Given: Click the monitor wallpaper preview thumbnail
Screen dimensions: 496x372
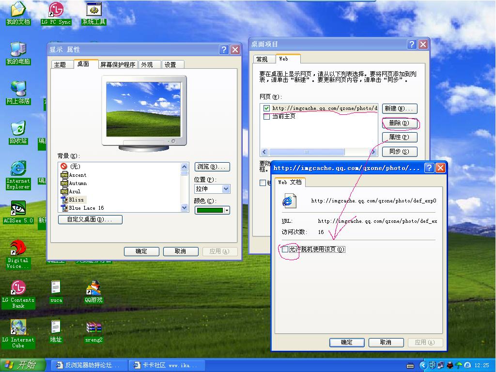Looking at the screenshot, I should 143,109.
